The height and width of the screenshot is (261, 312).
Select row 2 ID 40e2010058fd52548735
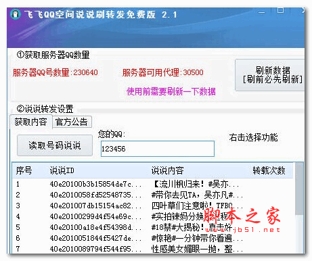tap(95, 195)
